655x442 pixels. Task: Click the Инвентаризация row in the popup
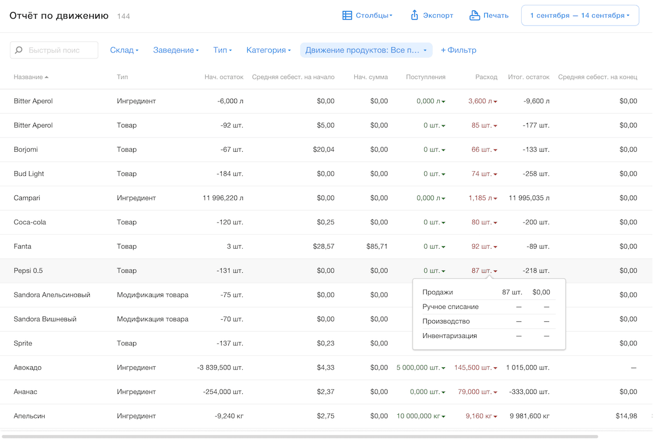(x=489, y=336)
